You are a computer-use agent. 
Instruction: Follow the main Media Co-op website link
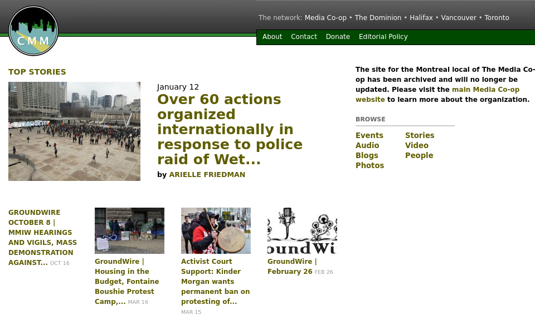(x=485, y=90)
